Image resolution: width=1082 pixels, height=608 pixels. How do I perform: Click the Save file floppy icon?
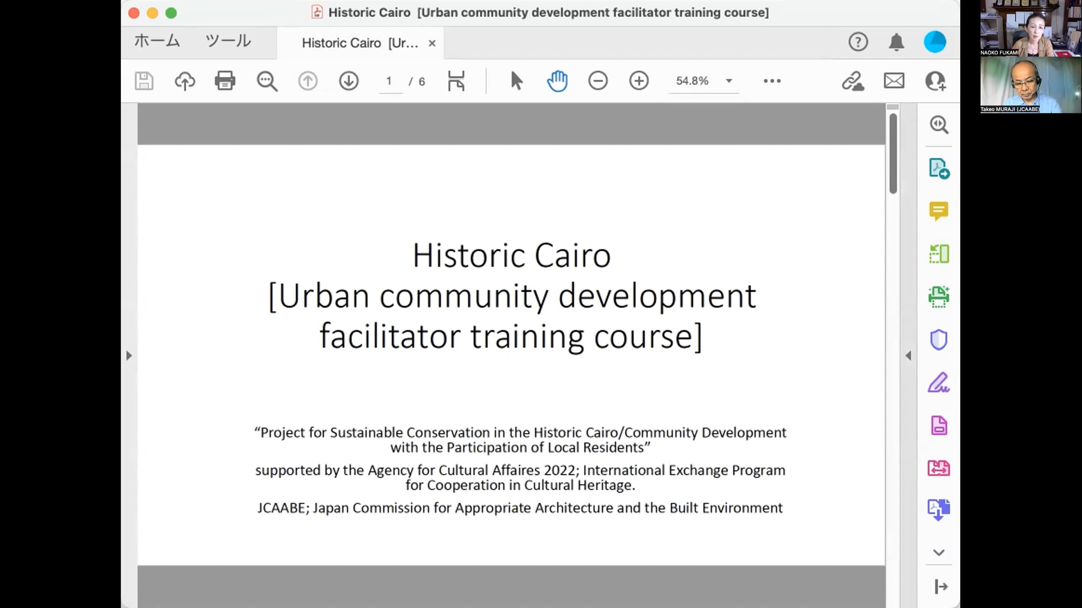[x=144, y=81]
